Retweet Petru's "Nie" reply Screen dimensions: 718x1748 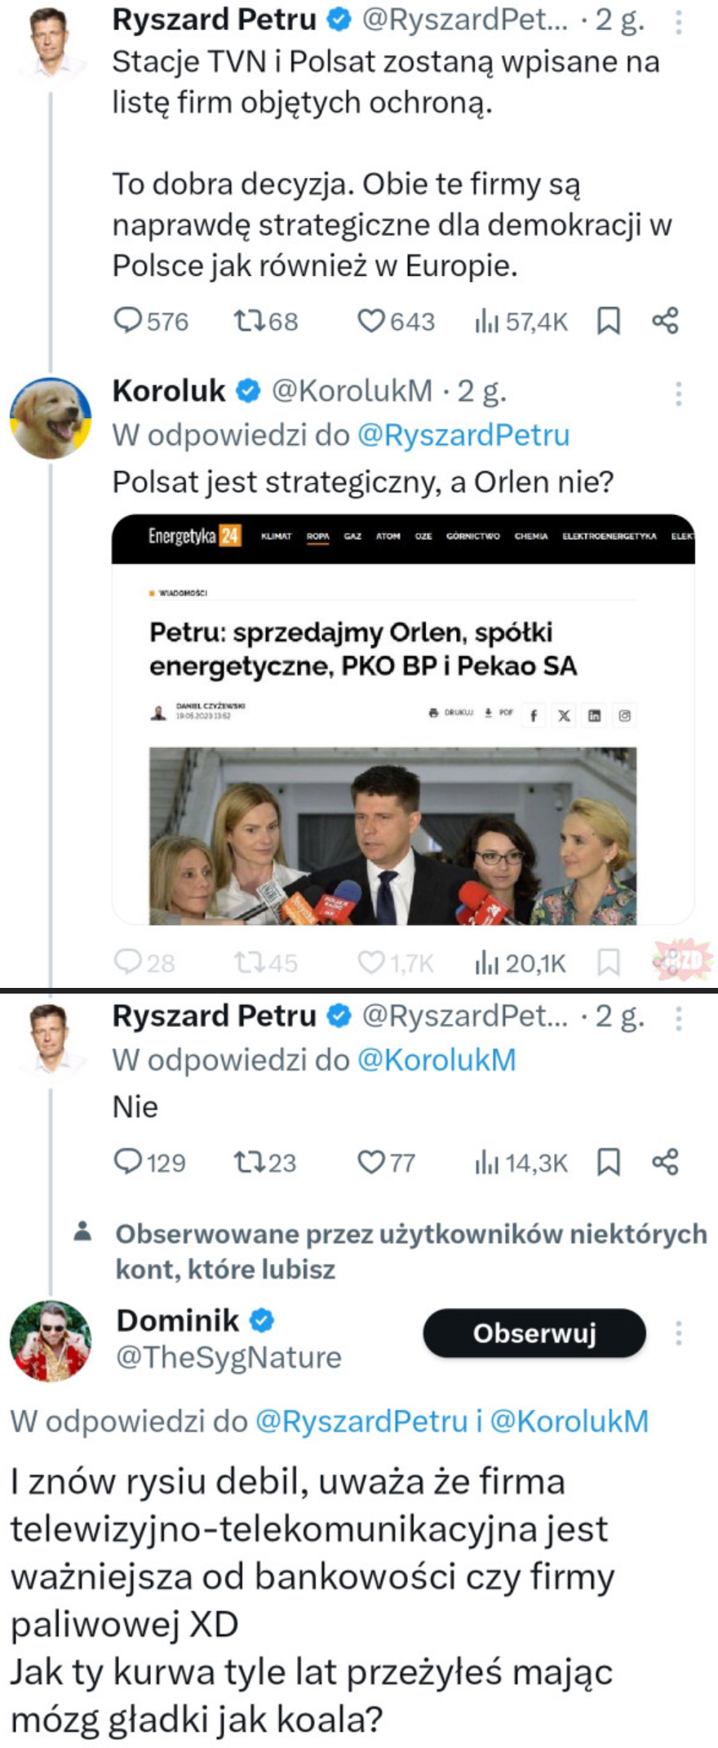click(x=248, y=1162)
